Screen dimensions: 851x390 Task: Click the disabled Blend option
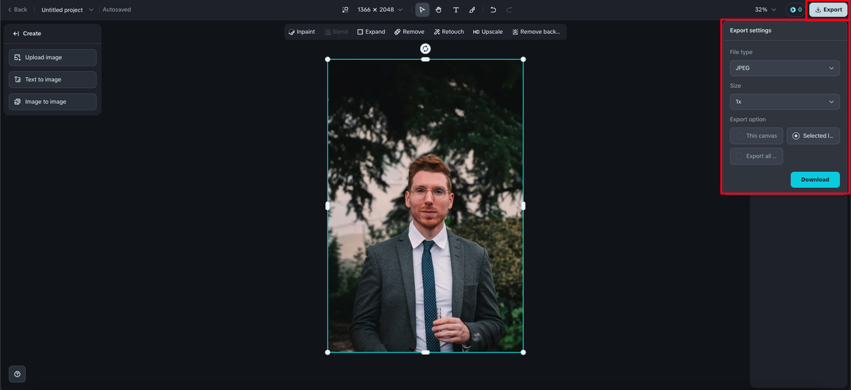coord(336,32)
